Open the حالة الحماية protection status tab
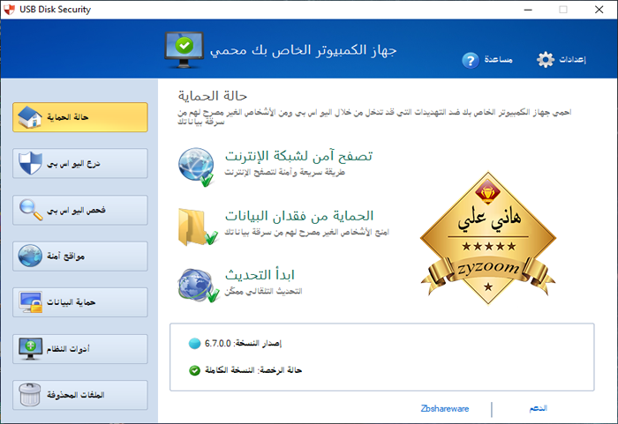This screenshot has height=424, width=618. [80, 117]
